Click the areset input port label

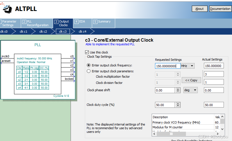point(6,61)
